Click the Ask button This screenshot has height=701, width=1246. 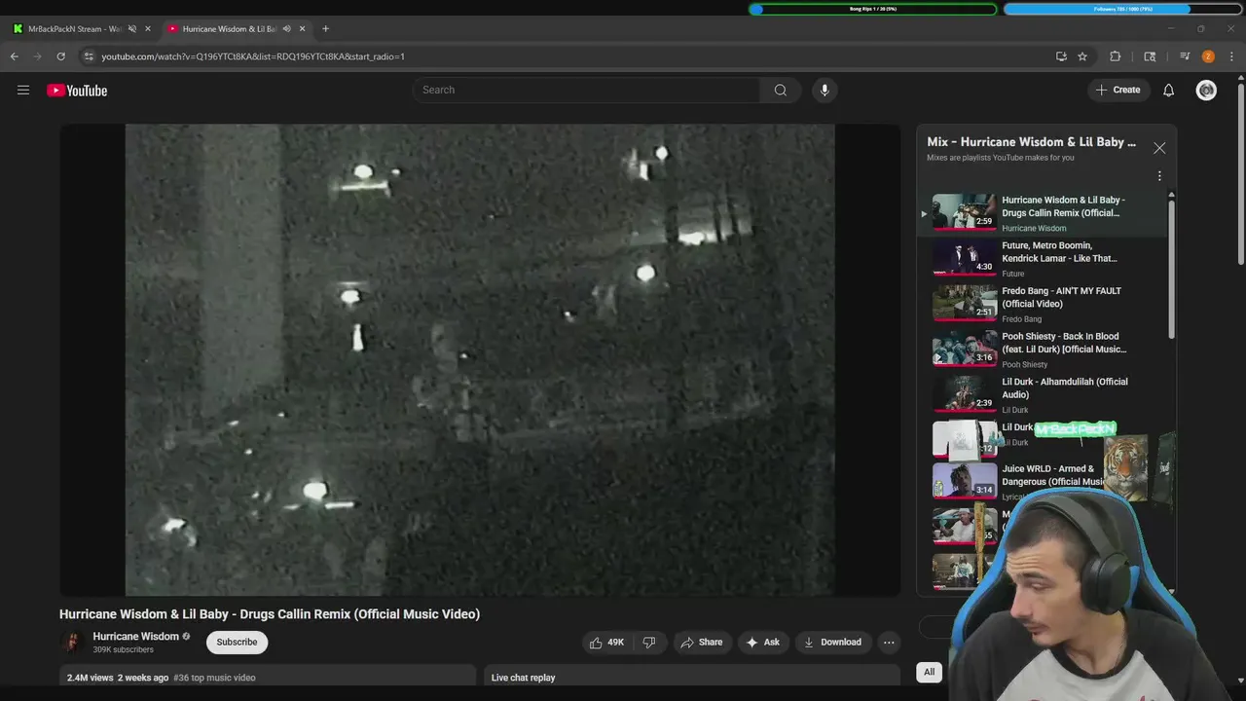tap(762, 643)
